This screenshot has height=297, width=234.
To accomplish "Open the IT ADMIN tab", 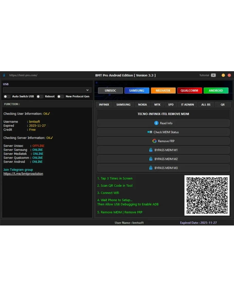I will pos(187,105).
